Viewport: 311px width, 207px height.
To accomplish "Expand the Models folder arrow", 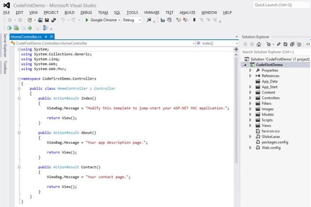I will (x=250, y=115).
